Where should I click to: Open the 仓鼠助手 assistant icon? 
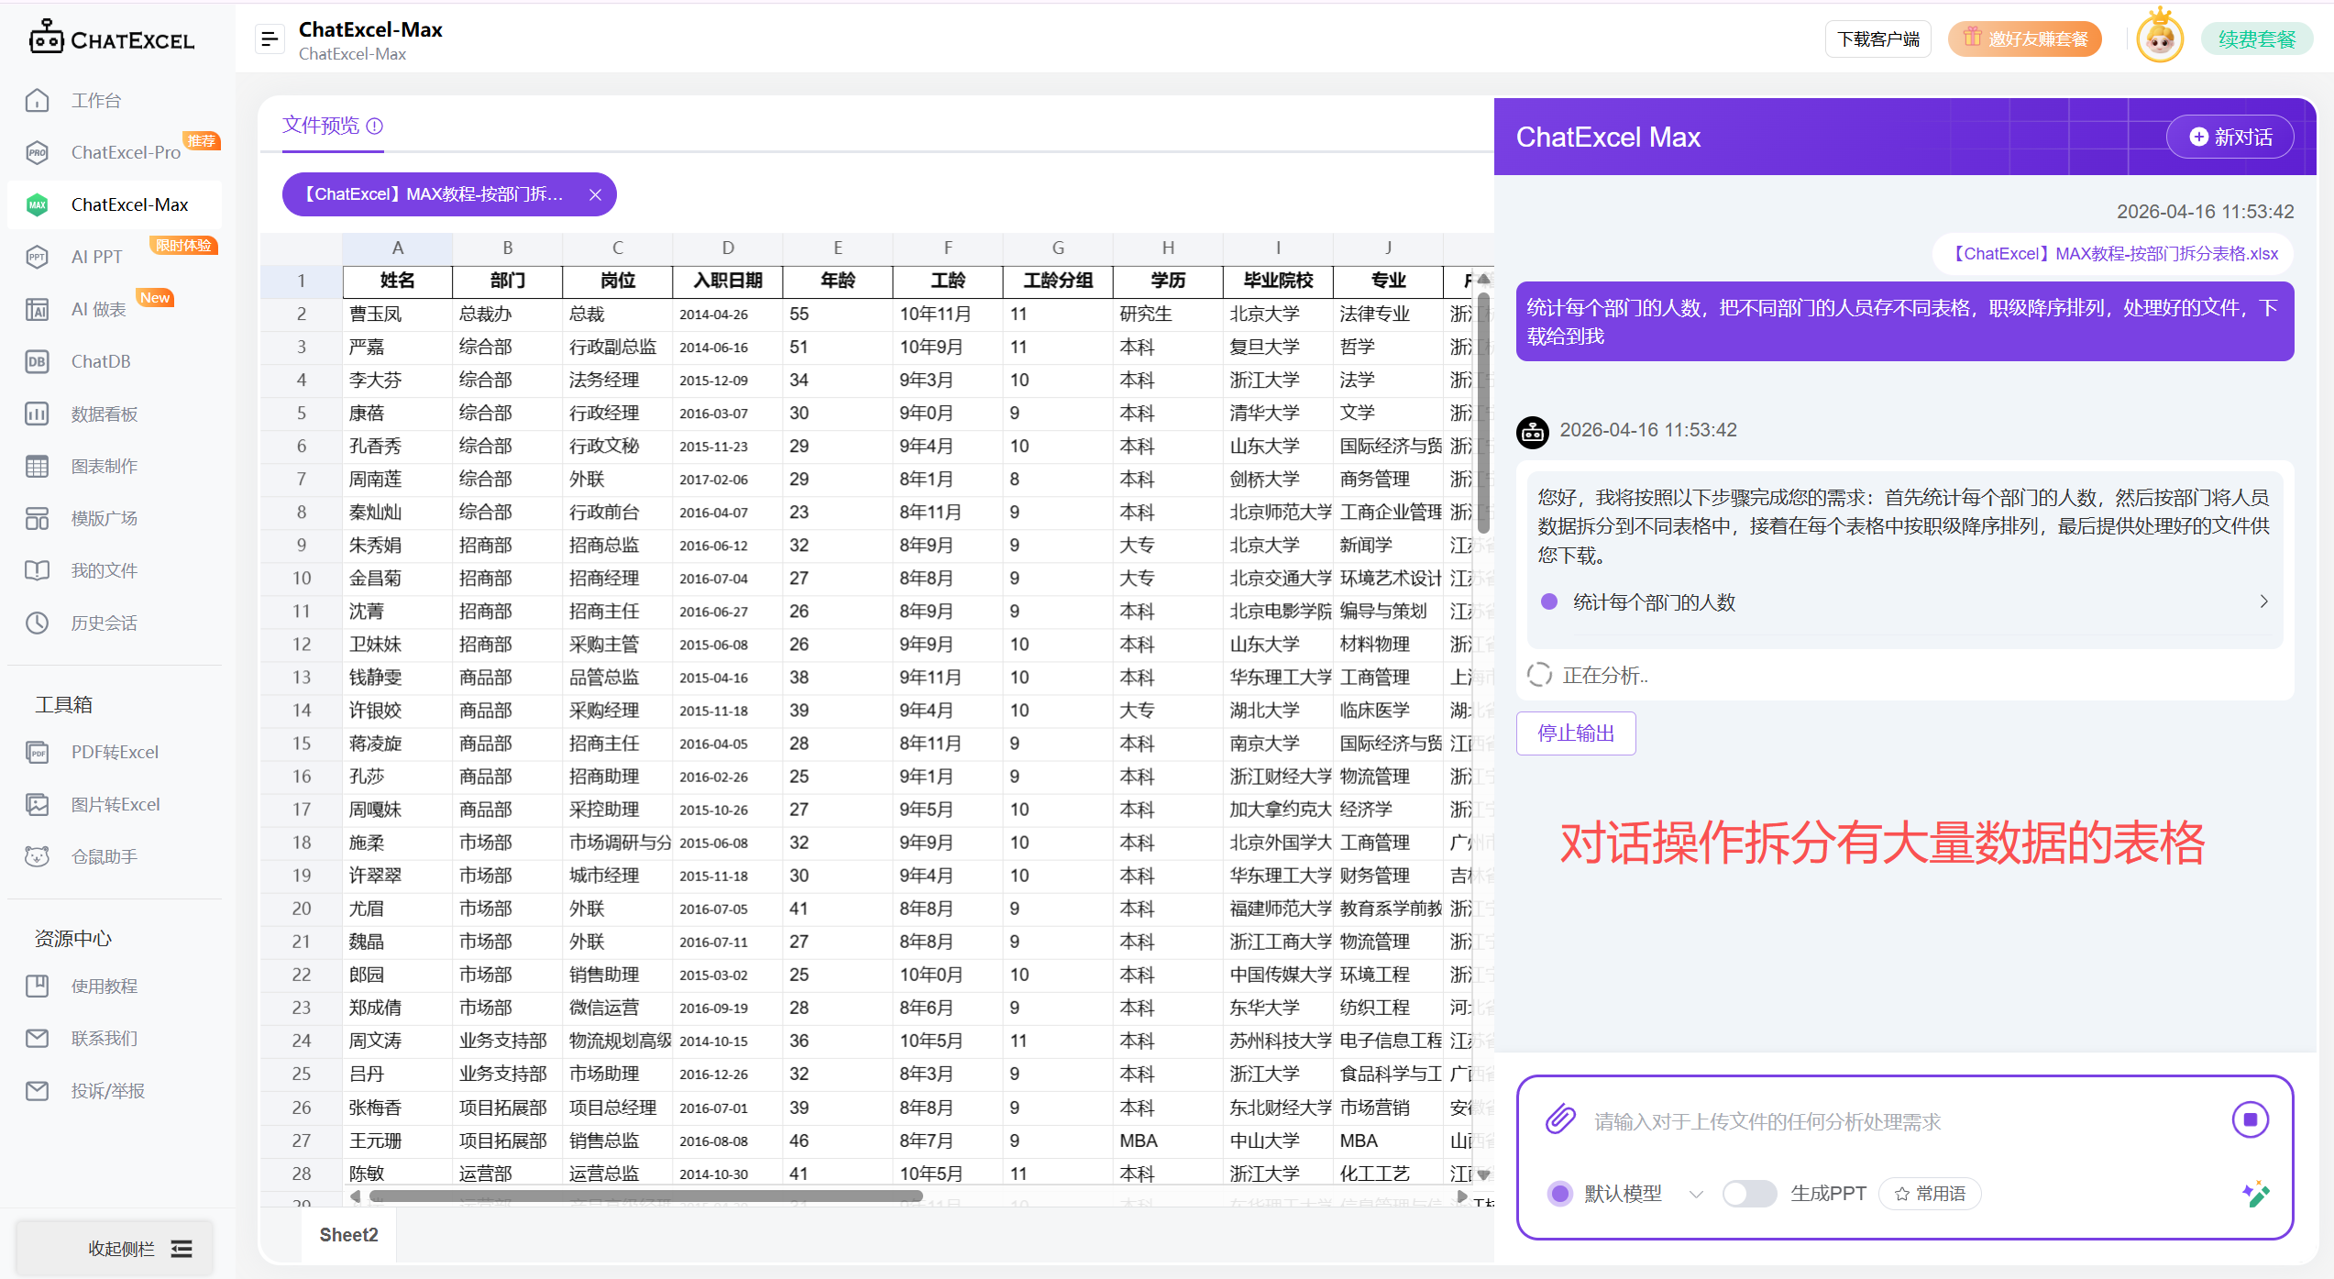click(37, 855)
